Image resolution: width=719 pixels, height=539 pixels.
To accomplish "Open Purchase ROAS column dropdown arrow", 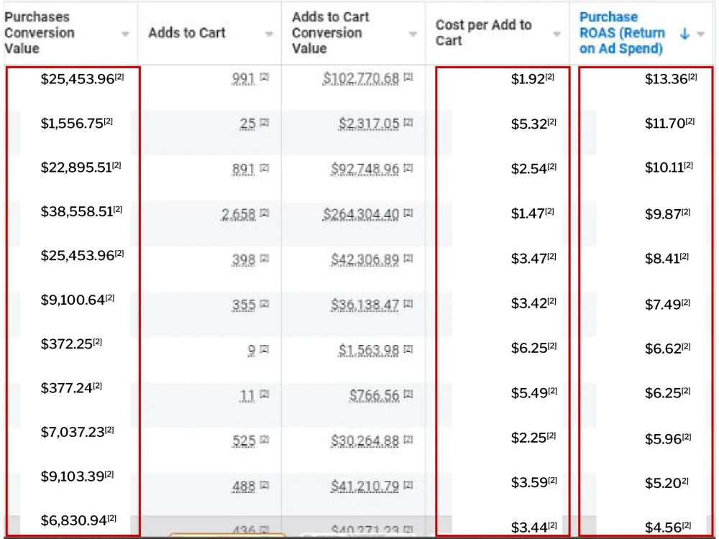I will pos(700,34).
